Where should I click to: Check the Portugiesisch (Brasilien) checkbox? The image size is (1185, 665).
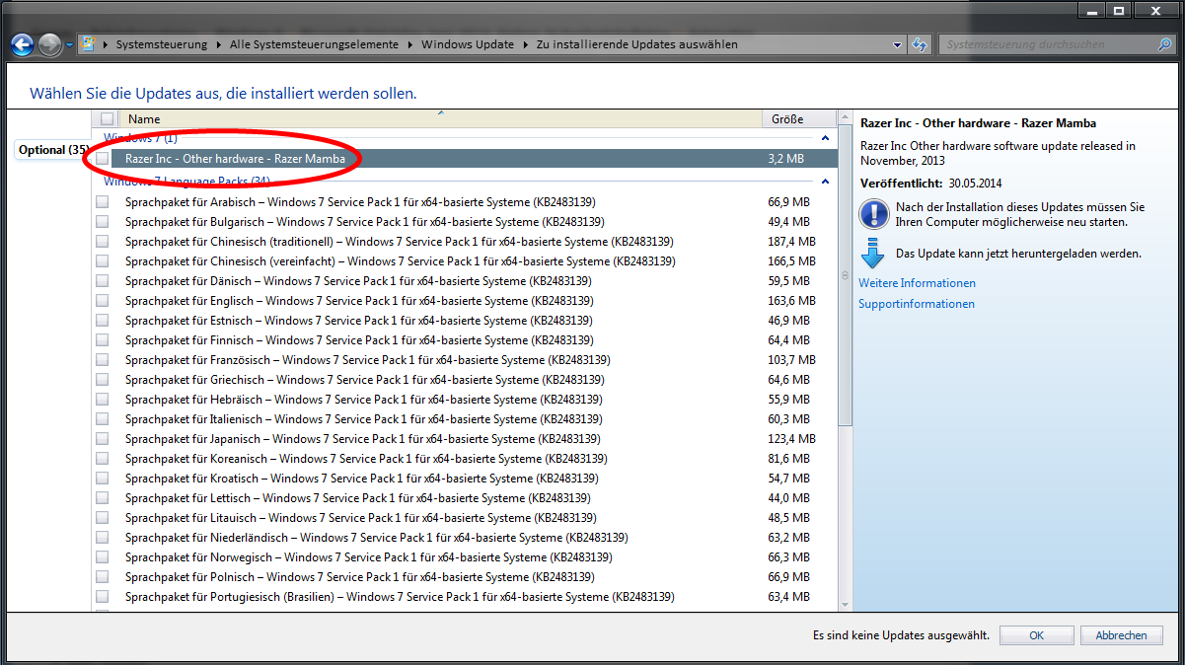click(x=103, y=597)
